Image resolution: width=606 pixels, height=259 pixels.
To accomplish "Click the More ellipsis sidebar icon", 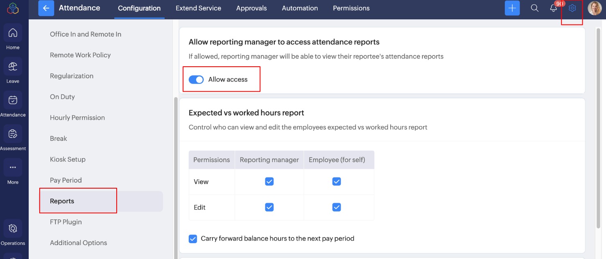I will 13,167.
